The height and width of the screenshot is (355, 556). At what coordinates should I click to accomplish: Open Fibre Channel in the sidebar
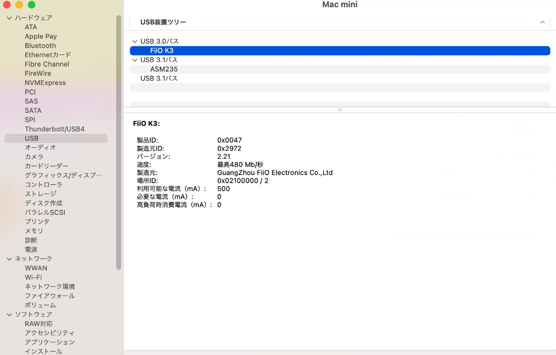[47, 64]
